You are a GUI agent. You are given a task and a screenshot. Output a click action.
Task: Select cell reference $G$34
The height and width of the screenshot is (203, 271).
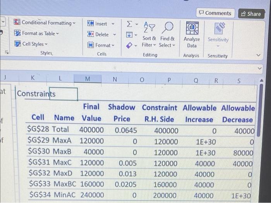tap(40, 194)
